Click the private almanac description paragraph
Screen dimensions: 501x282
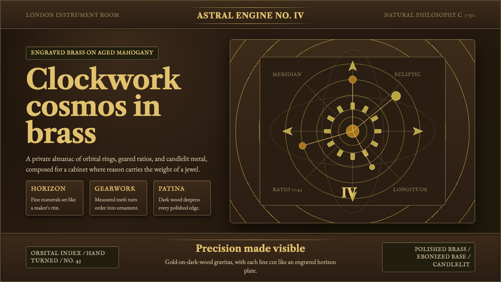pos(117,164)
